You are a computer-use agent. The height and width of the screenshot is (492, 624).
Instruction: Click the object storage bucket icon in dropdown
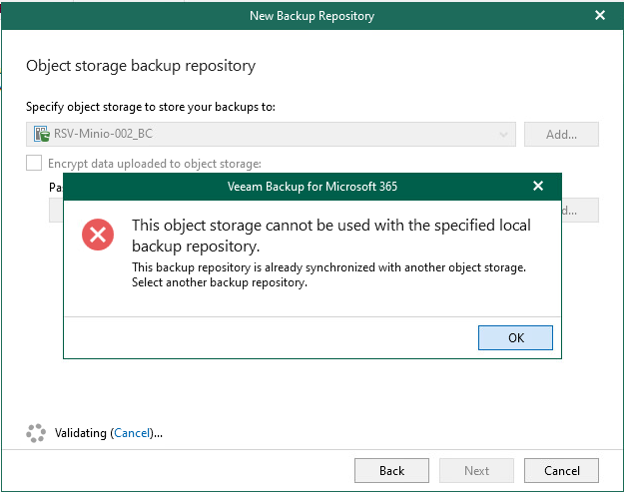(x=41, y=134)
